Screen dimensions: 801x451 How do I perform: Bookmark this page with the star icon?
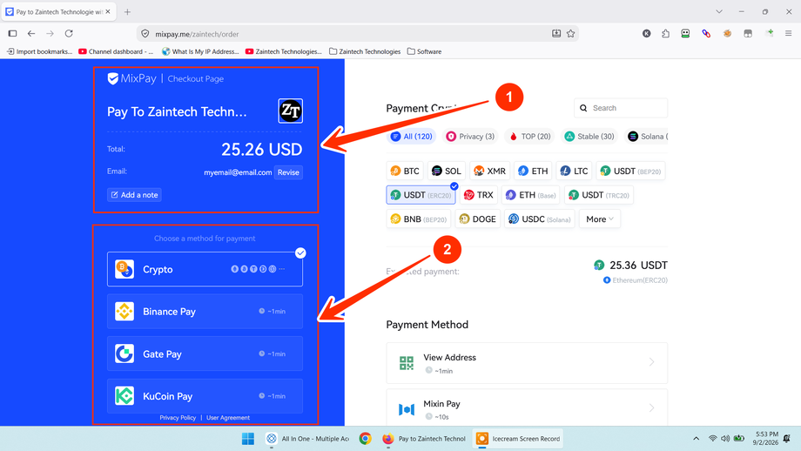coord(570,34)
